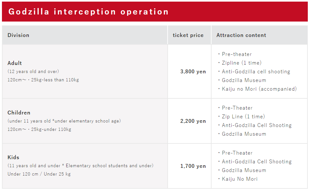Click Kaiju No Mori in Kids row
The height and width of the screenshot is (191, 312).
click(x=240, y=179)
